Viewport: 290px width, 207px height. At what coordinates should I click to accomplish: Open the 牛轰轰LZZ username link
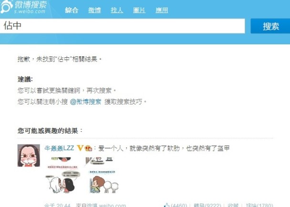[x=59, y=148]
